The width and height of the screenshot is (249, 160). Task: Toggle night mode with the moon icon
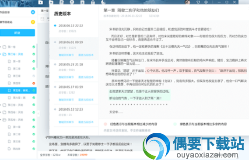pos(103,2)
